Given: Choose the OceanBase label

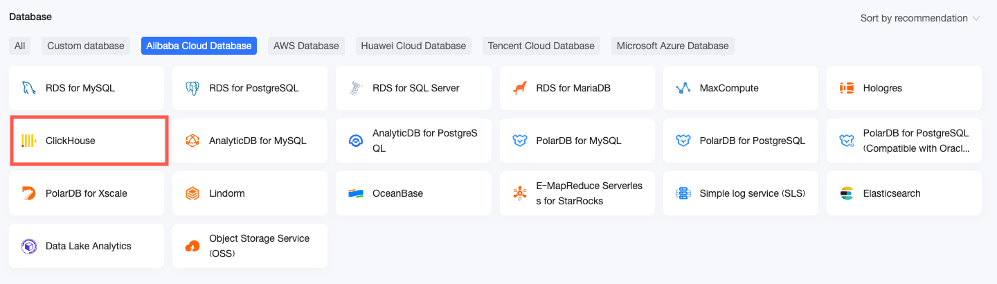Looking at the screenshot, I should click(397, 193).
